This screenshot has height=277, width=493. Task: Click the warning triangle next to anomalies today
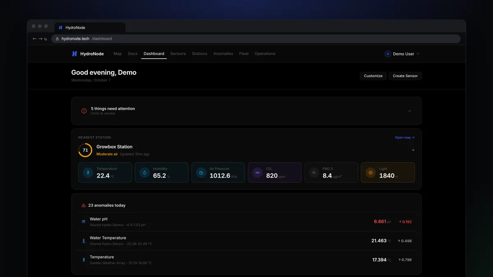click(x=84, y=205)
